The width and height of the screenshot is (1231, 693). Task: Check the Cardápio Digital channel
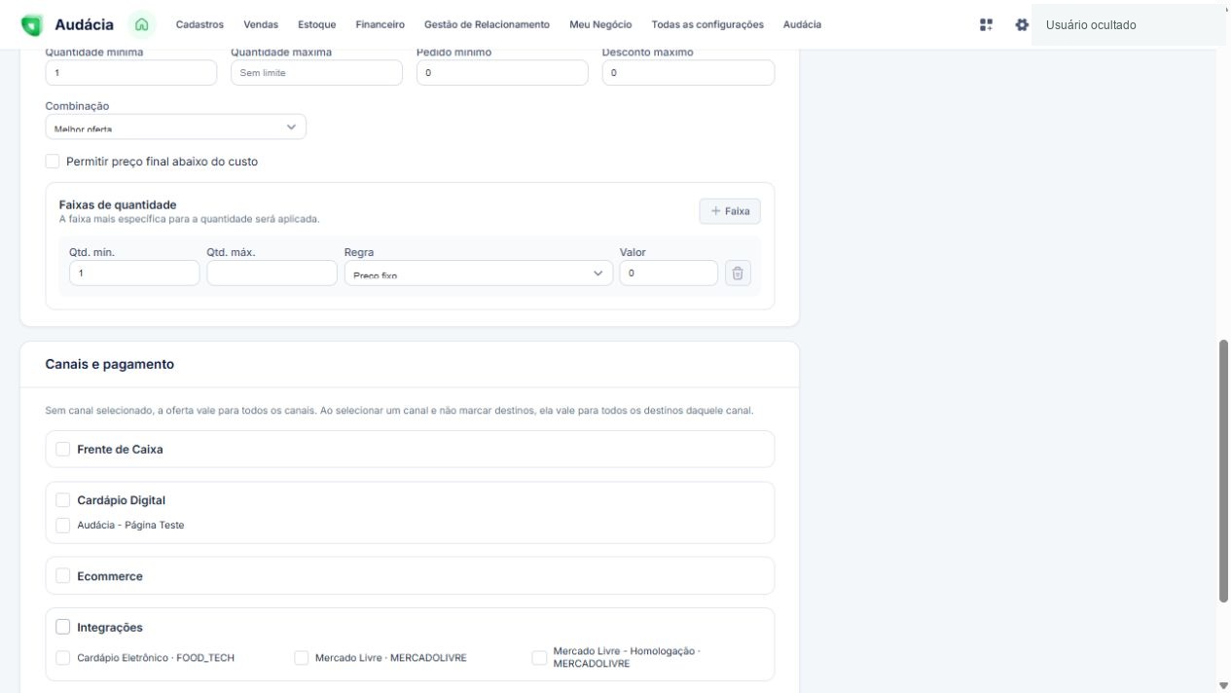pos(63,500)
